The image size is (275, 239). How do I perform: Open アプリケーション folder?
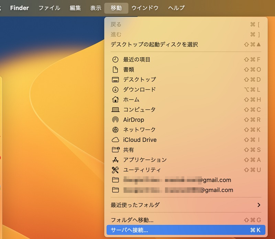pos(186,160)
